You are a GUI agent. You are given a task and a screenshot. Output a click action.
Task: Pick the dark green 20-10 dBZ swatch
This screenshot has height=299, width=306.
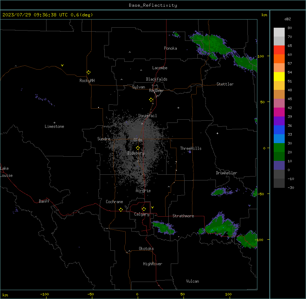coord(279,157)
